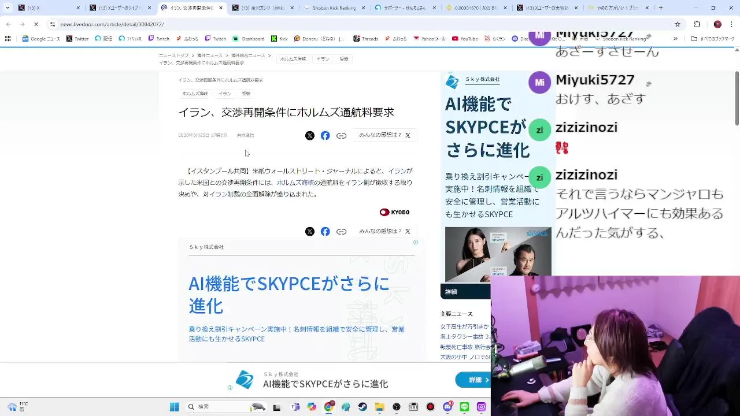Open LINE from the taskbar
Image resolution: width=740 pixels, height=416 pixels.
[464, 407]
